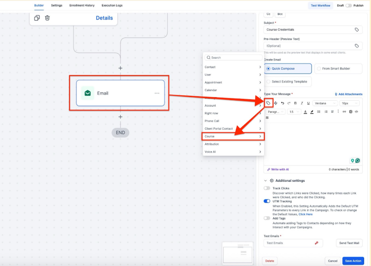The image size is (371, 266).
Task: Click the tag icon in Subject field
Action: pyautogui.click(x=357, y=30)
